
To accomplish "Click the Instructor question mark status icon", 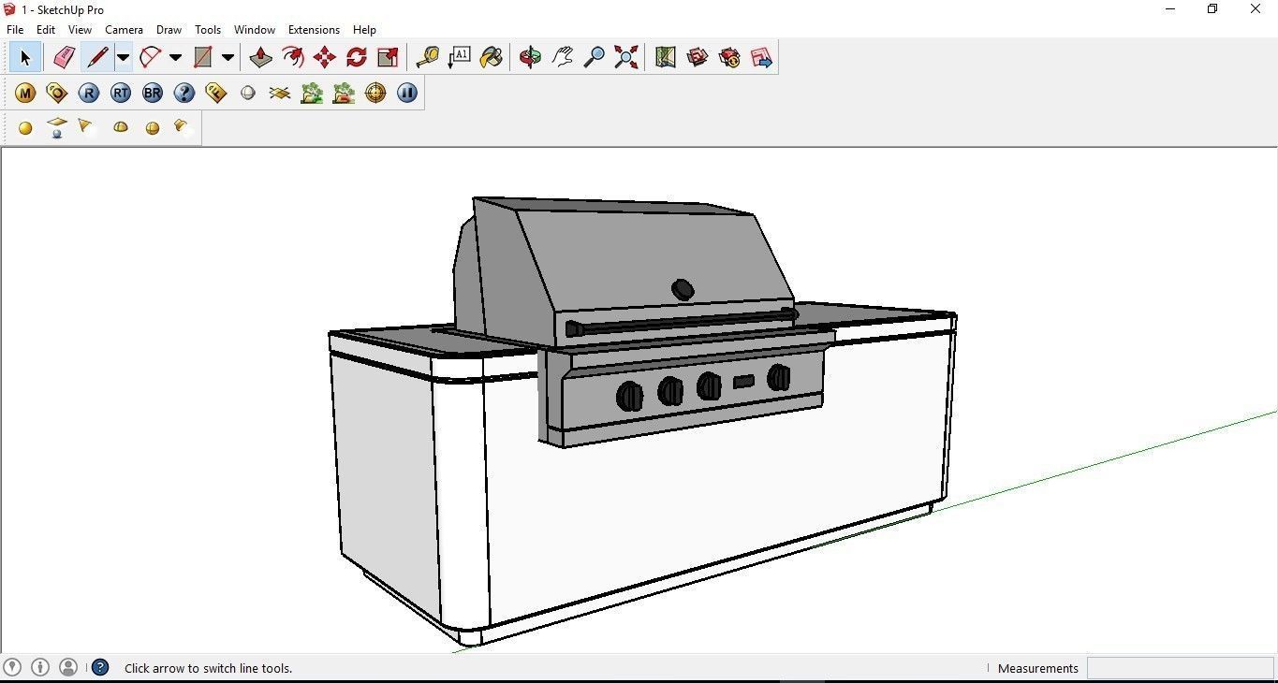I will point(100,667).
